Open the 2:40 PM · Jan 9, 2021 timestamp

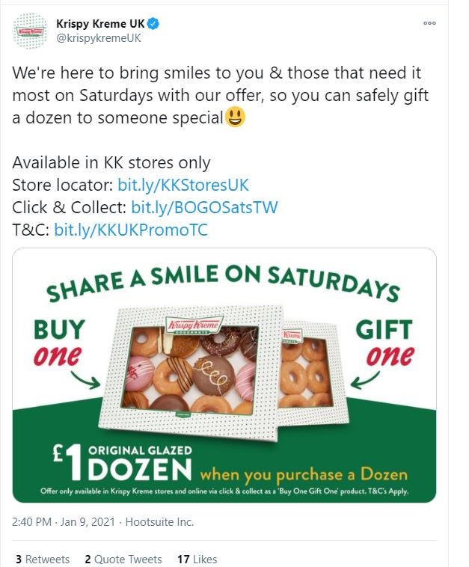pyautogui.click(x=64, y=522)
